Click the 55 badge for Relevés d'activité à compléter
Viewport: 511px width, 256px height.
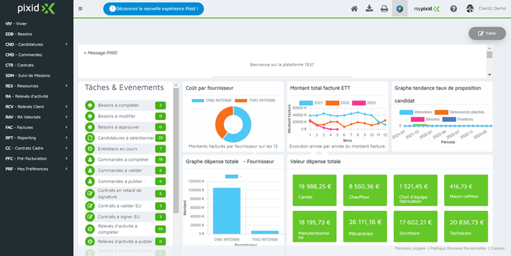(160, 229)
